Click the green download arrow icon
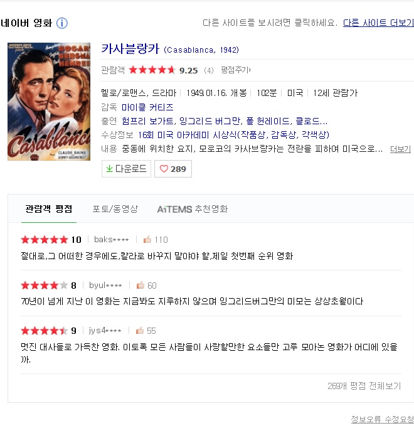The width and height of the screenshot is (414, 438). click(109, 169)
